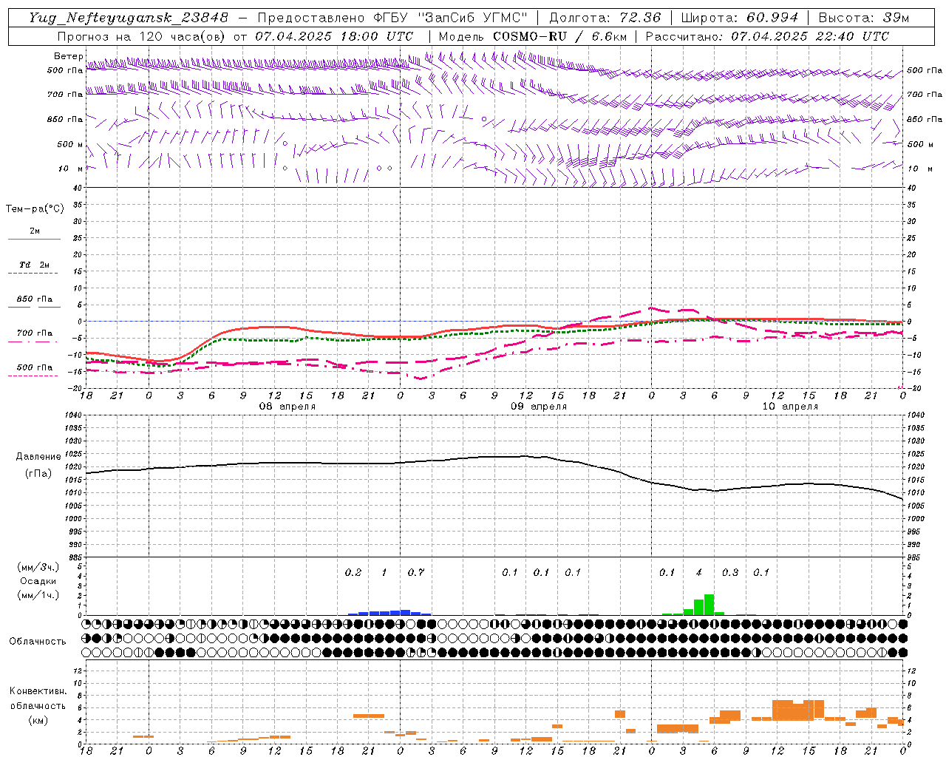The image size is (946, 757).
Task: Click the precipitation value 4
Action: [699, 572]
